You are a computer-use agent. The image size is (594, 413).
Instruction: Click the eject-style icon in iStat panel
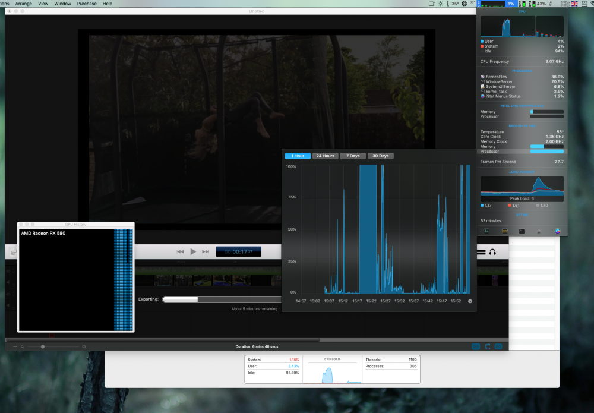tap(539, 231)
